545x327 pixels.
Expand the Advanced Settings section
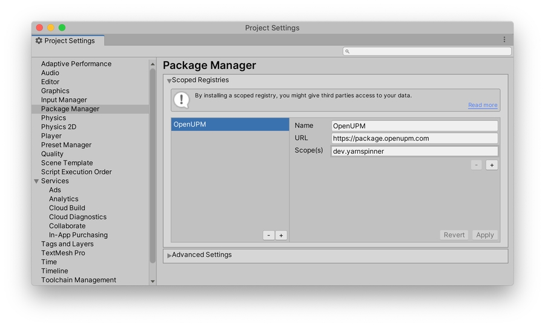click(x=169, y=256)
